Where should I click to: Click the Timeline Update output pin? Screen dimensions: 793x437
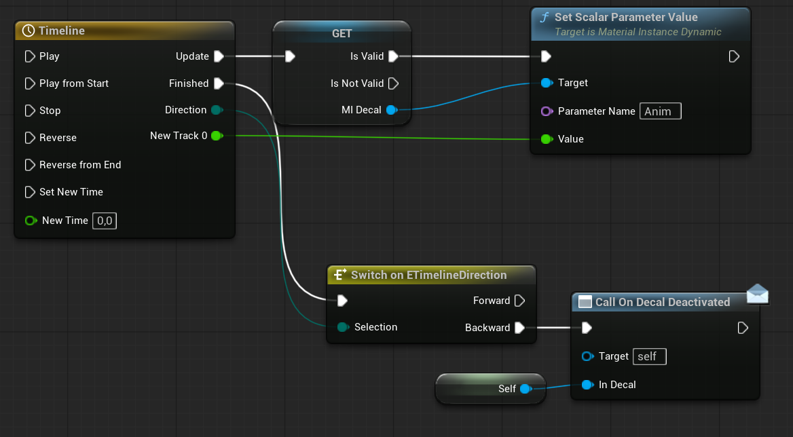click(219, 56)
